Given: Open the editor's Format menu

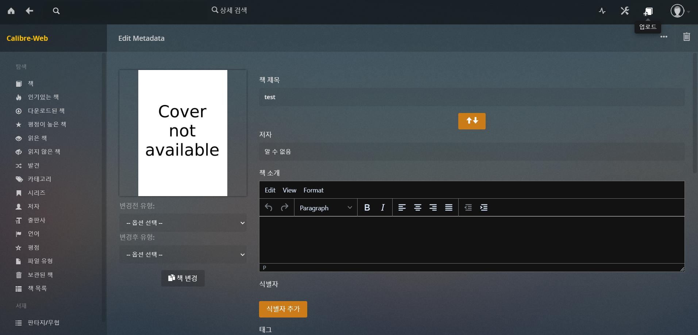Looking at the screenshot, I should click(x=313, y=190).
